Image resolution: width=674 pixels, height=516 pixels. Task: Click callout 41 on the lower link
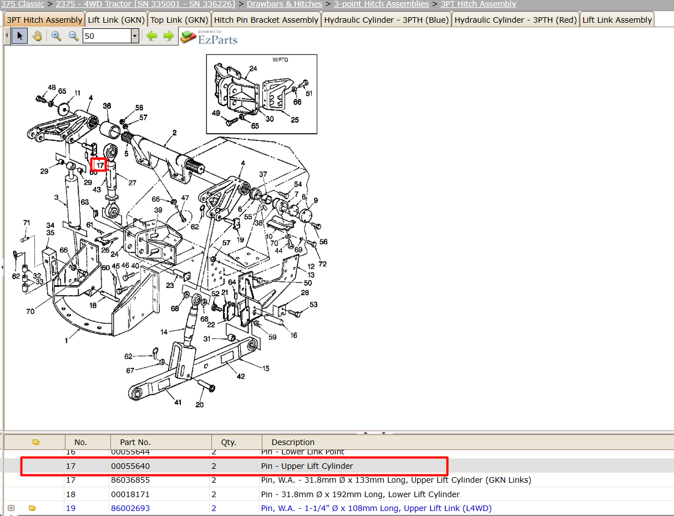tap(178, 402)
